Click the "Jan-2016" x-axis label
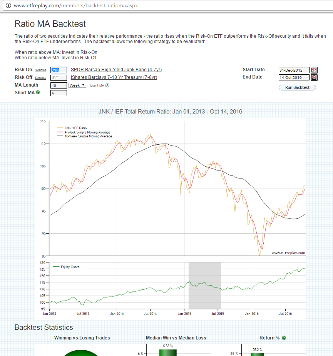 pyautogui.click(x=252, y=314)
